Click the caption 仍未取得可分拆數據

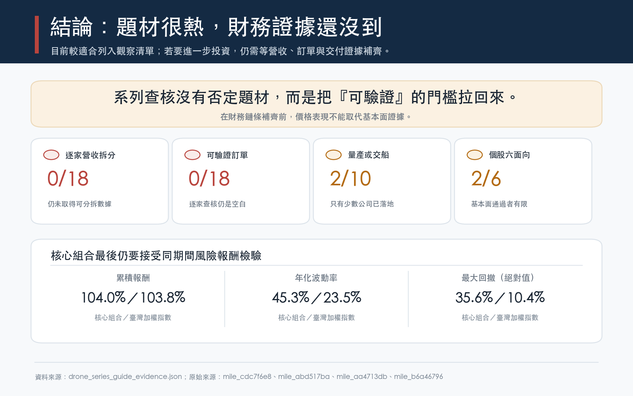pyautogui.click(x=80, y=204)
